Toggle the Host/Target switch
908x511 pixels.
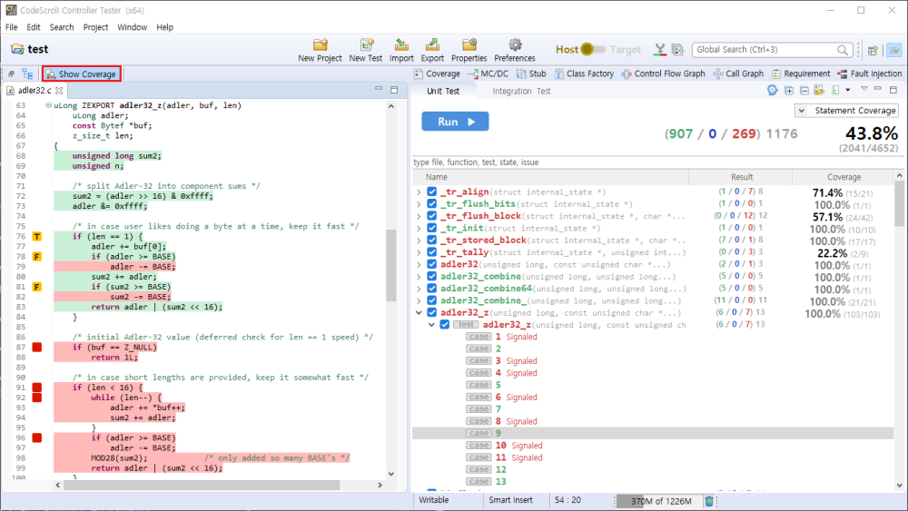point(595,50)
